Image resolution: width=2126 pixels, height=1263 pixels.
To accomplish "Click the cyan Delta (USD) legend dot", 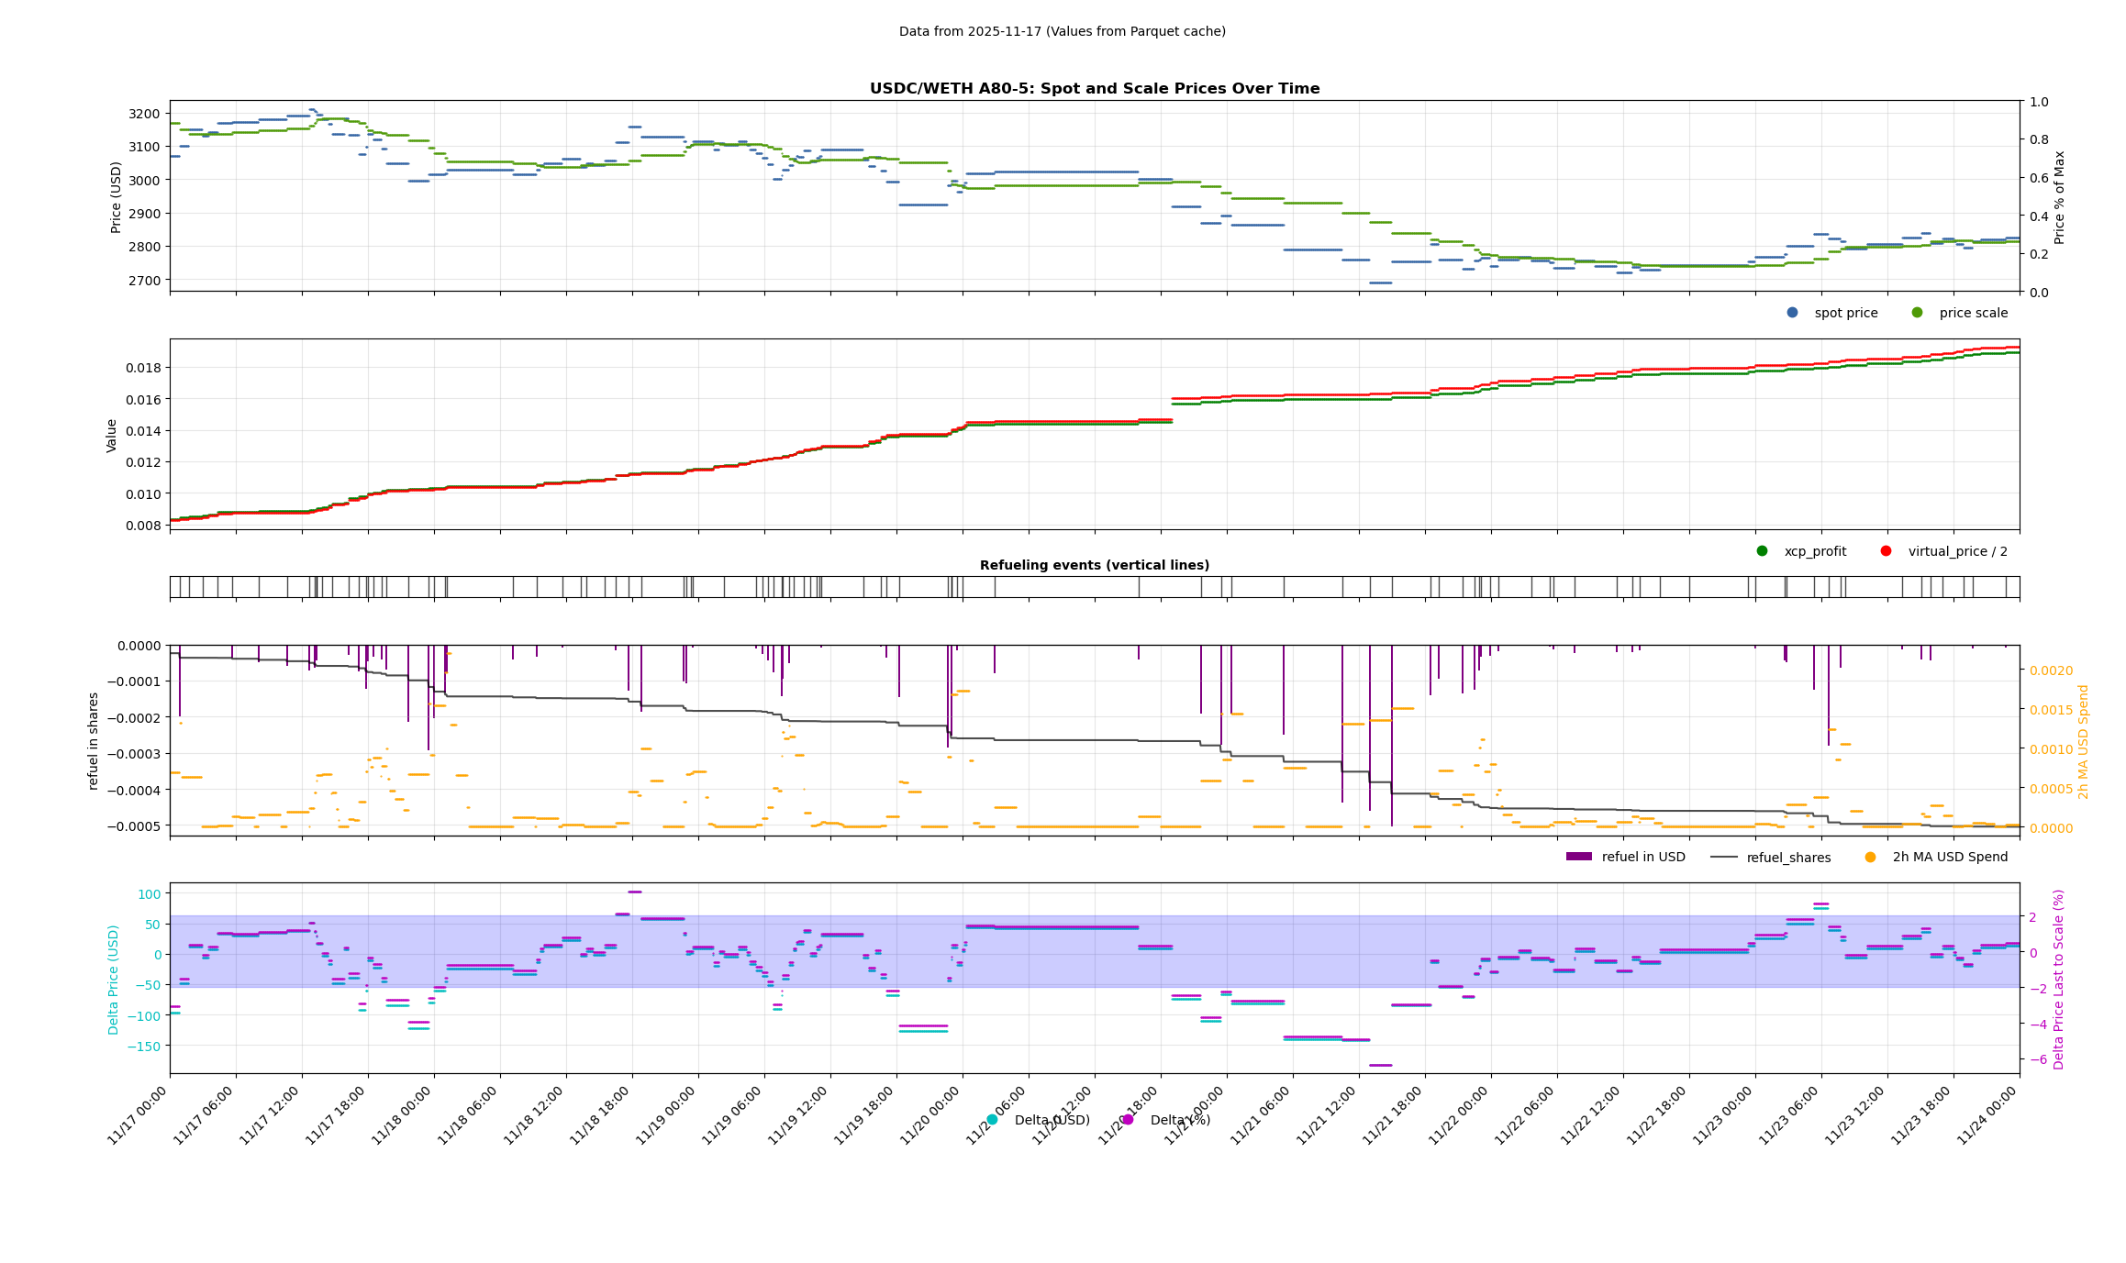I will (992, 1120).
